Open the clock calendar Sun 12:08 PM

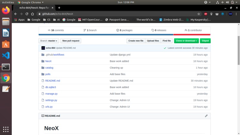click(126, 2)
